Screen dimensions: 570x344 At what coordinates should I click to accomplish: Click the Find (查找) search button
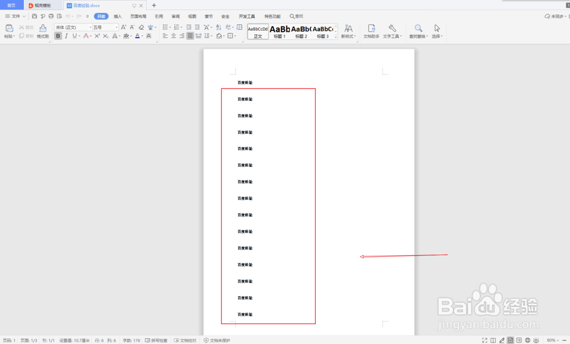(x=296, y=17)
